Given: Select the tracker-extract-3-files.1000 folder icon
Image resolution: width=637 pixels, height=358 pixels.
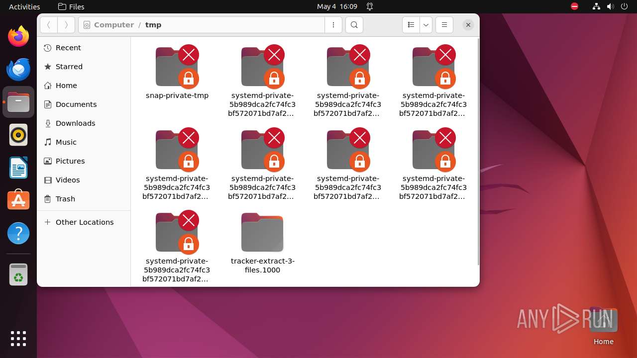Looking at the screenshot, I should pyautogui.click(x=262, y=232).
